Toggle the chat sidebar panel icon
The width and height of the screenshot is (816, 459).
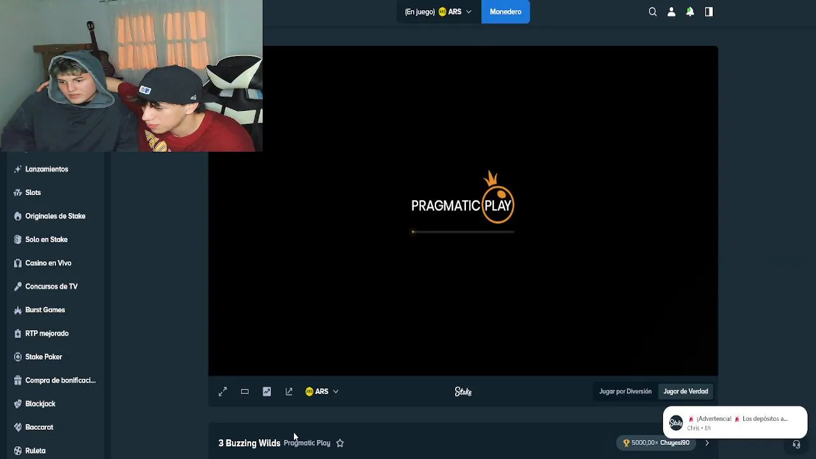pyautogui.click(x=708, y=11)
